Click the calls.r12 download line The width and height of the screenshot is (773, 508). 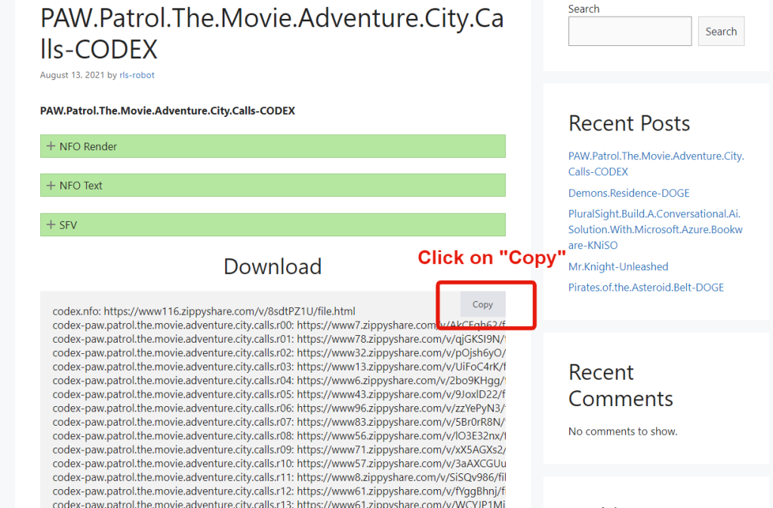(279, 491)
